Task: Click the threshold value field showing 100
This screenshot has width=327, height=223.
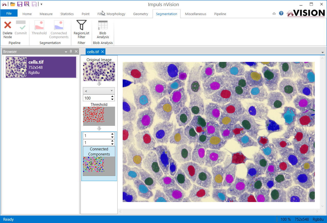Action: coord(97,98)
